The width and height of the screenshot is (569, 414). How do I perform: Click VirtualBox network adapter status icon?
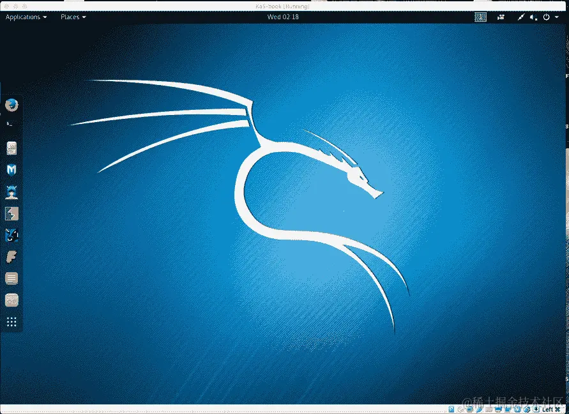coord(470,410)
